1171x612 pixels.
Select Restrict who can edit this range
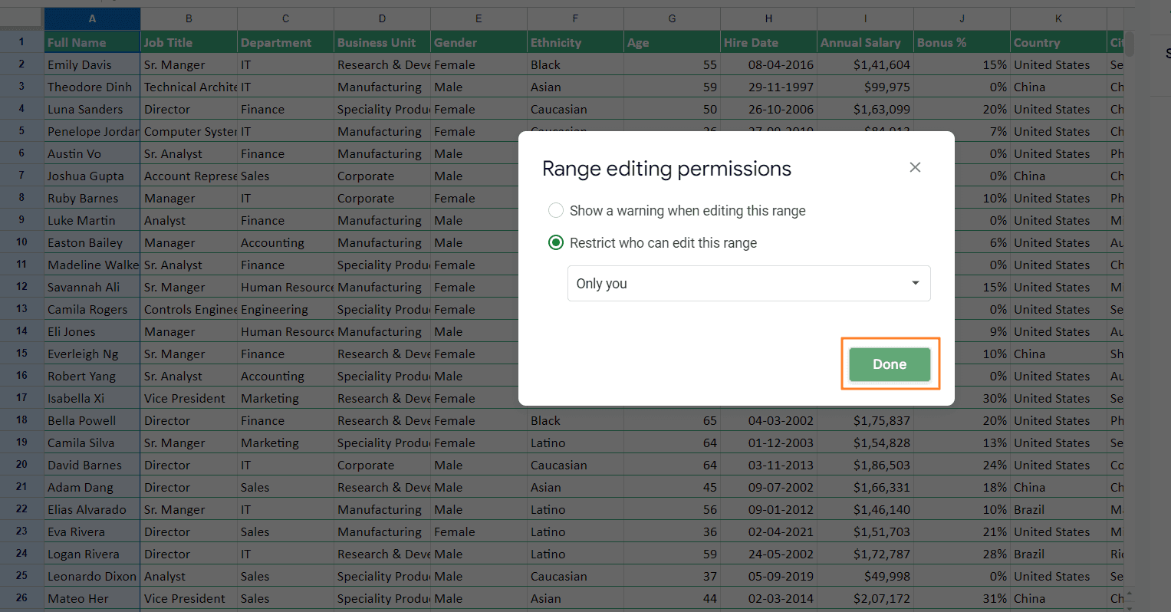pyautogui.click(x=556, y=242)
